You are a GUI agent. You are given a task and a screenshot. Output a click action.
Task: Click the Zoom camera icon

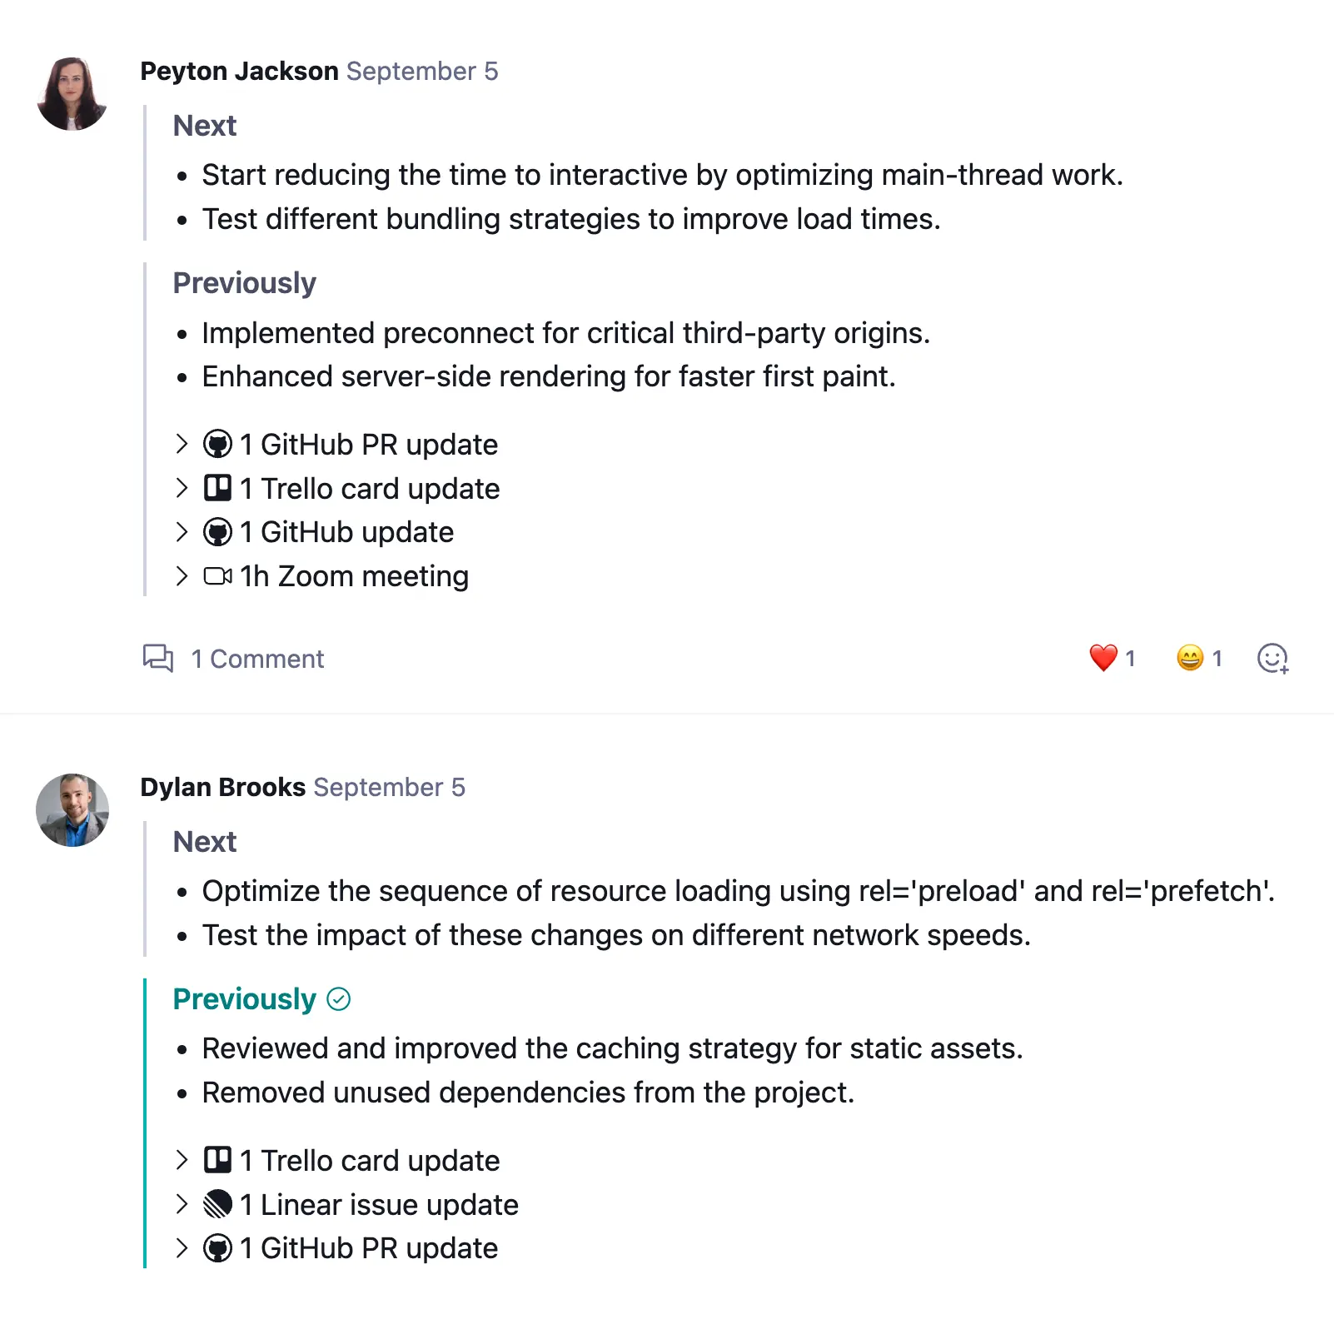pyautogui.click(x=217, y=575)
